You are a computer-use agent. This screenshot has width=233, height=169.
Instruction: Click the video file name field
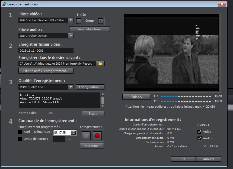tap(46, 51)
